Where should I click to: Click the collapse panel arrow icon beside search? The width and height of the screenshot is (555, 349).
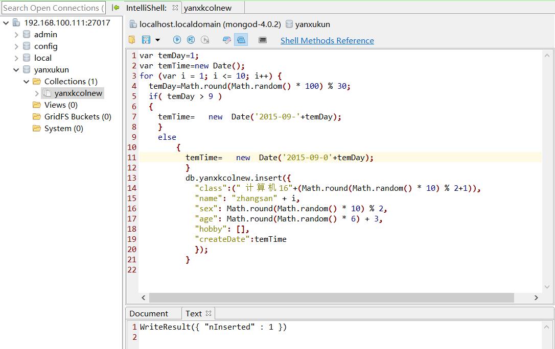pos(115,8)
